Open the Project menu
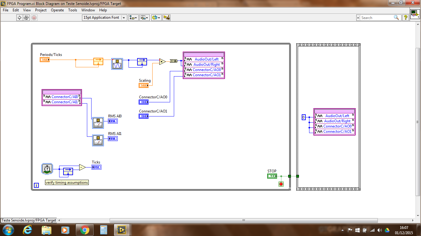 41,10
